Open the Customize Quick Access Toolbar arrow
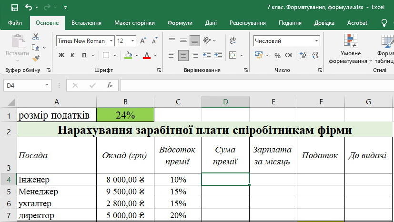 65,8
